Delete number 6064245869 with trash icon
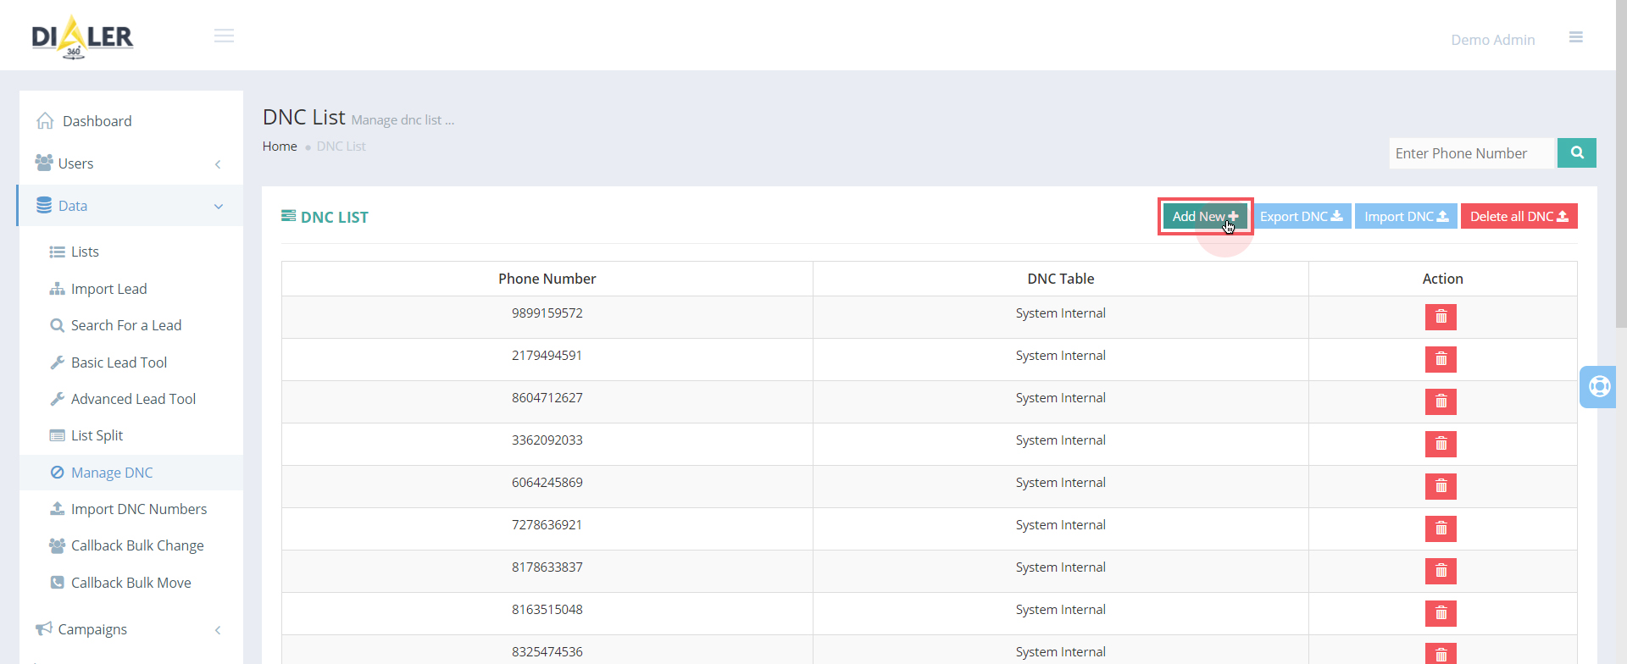 click(1441, 487)
